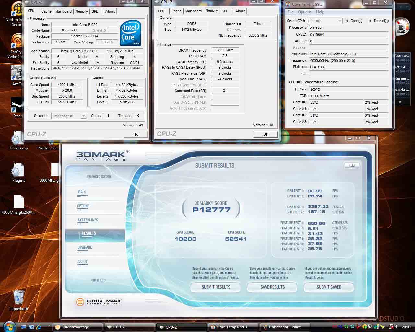
Task: Open Memory tab in left CPU-Z window
Action: coord(81,11)
